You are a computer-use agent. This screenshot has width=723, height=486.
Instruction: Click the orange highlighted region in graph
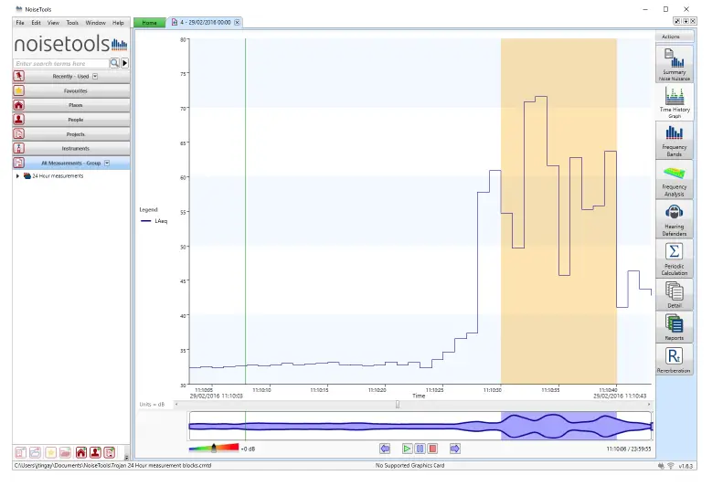point(558,211)
